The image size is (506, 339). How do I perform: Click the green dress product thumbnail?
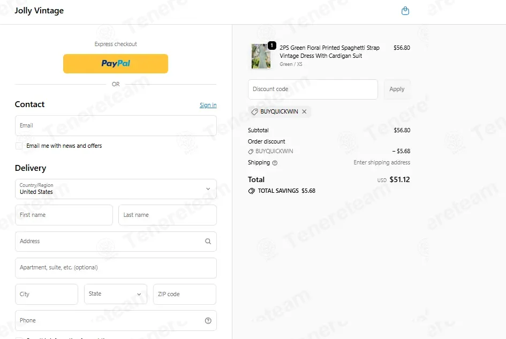(261, 56)
